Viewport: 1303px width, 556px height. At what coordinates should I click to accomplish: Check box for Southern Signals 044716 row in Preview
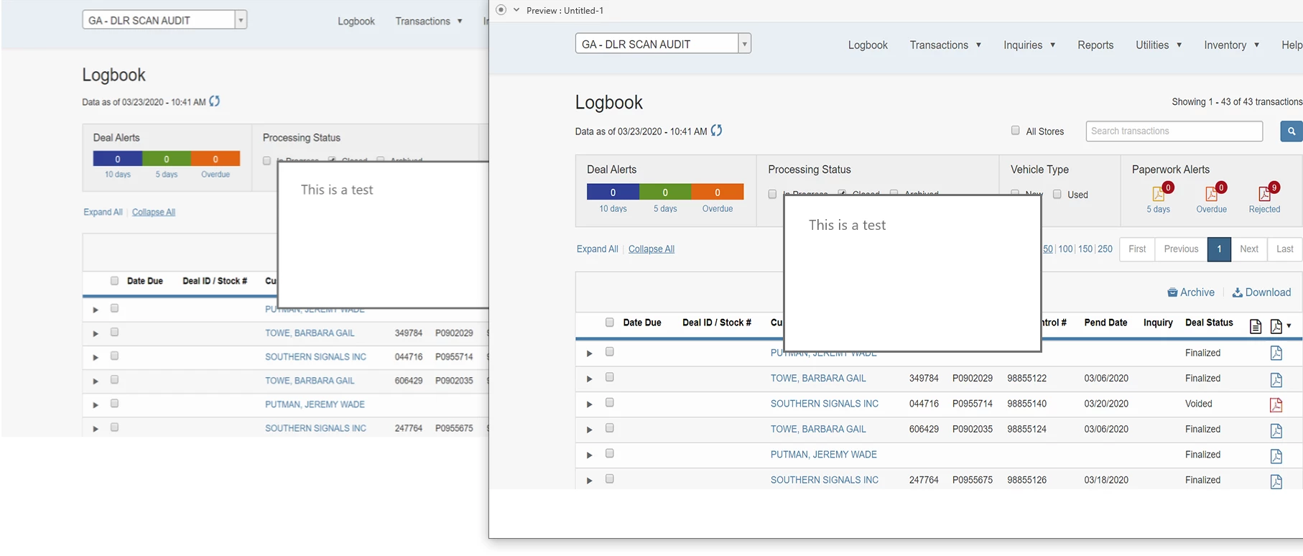tap(609, 403)
